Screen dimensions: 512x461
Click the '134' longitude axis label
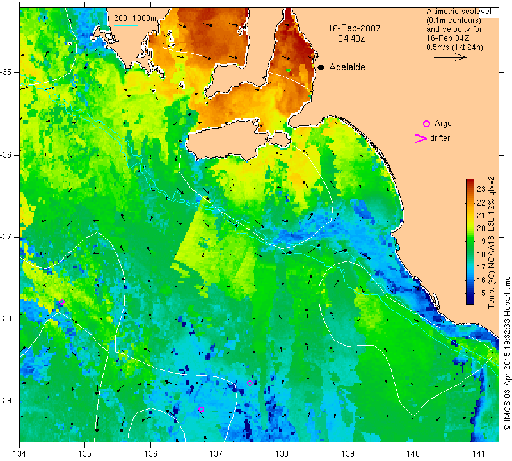coord(20,453)
